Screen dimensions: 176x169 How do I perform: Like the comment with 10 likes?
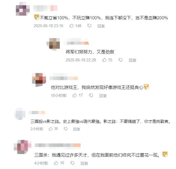pyautogui.click(x=56, y=163)
